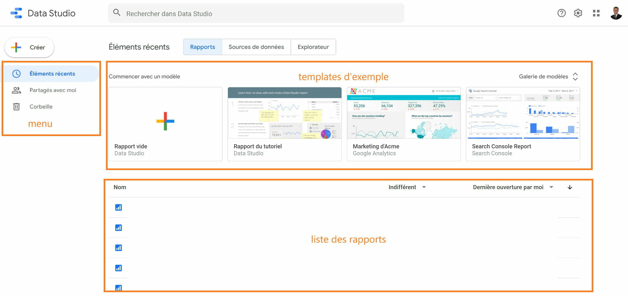
Task: Click the Data Studio title text
Action: (x=51, y=13)
